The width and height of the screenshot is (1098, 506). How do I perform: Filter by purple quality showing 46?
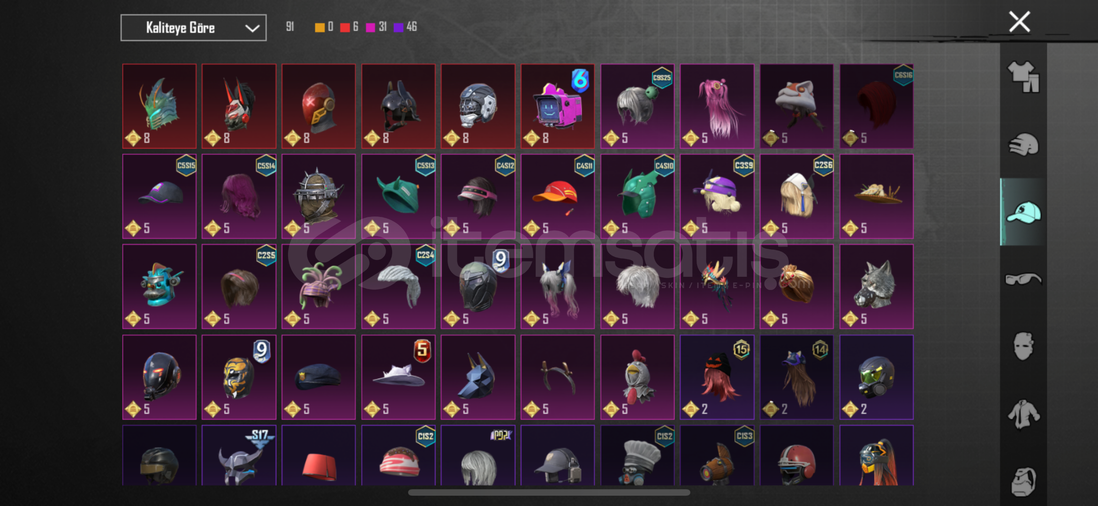tap(405, 27)
